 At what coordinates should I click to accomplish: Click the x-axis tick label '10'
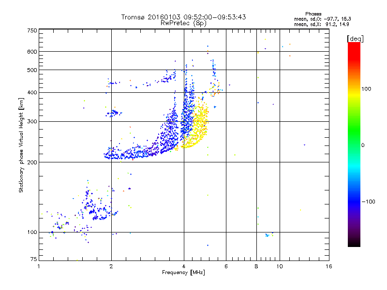[280, 266]
